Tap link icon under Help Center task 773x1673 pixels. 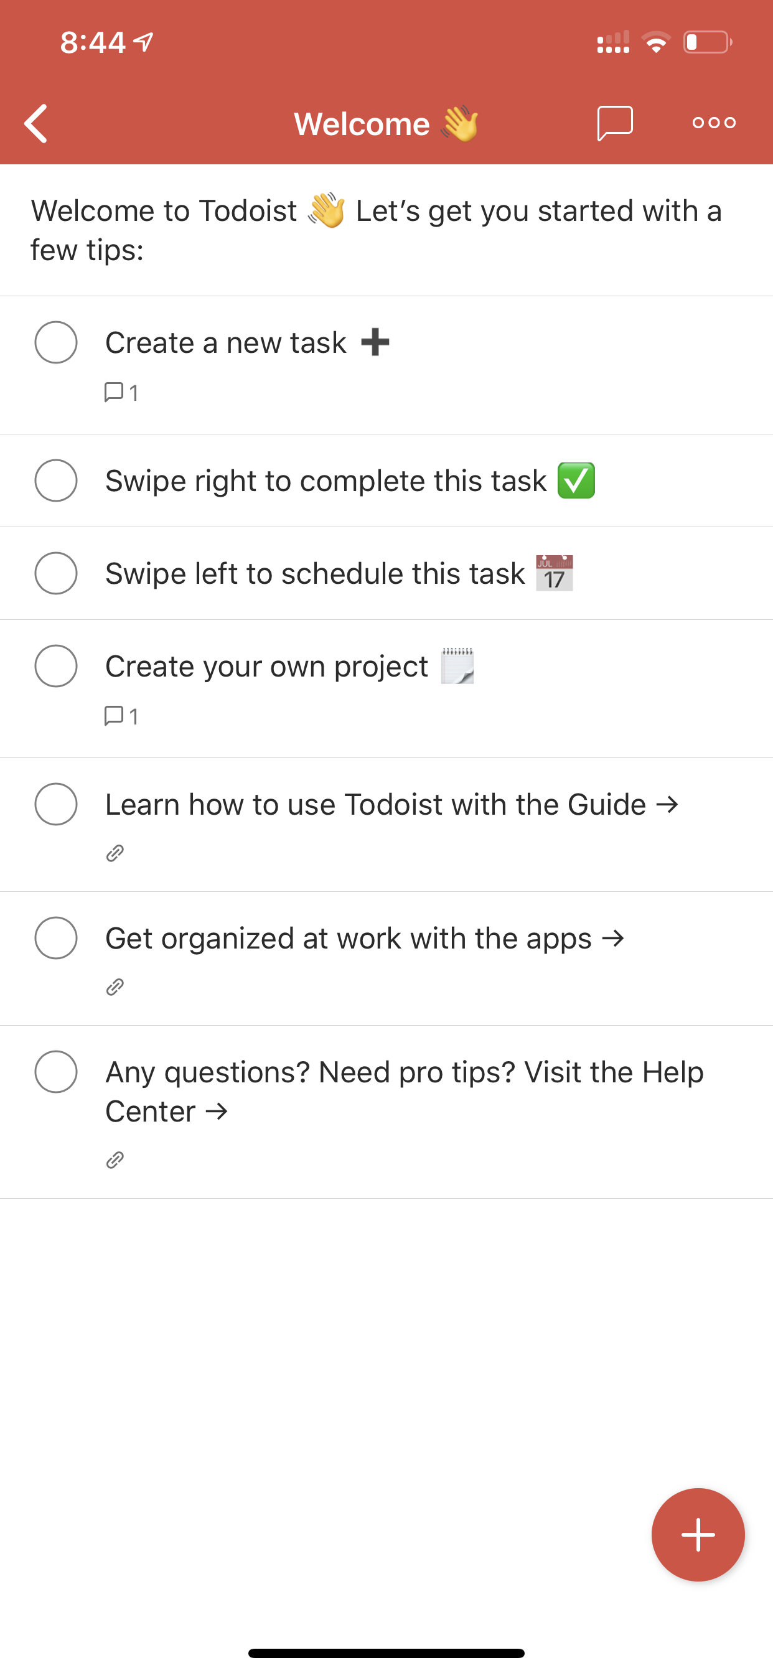coord(115,1160)
